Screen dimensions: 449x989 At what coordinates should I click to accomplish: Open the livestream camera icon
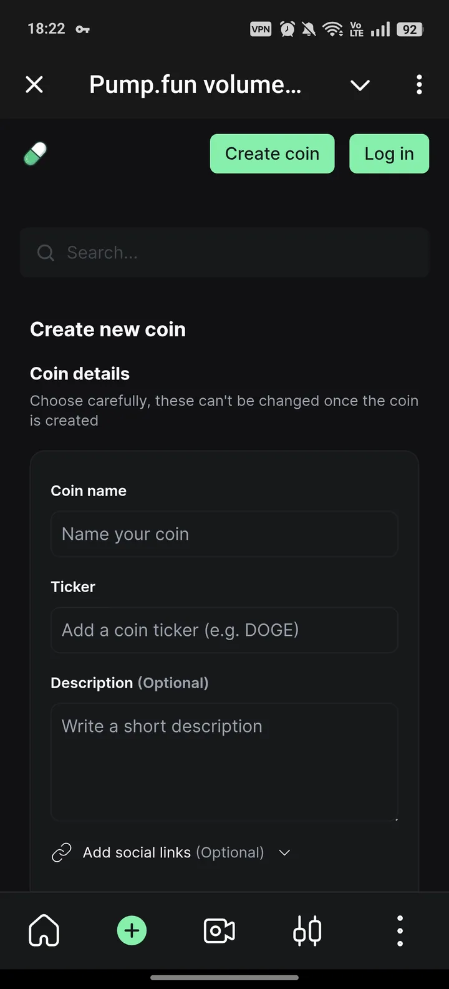point(220,931)
